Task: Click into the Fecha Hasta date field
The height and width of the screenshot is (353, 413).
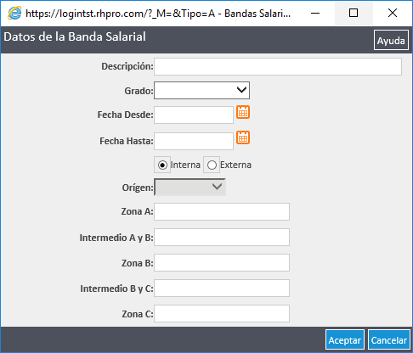Action: (194, 141)
